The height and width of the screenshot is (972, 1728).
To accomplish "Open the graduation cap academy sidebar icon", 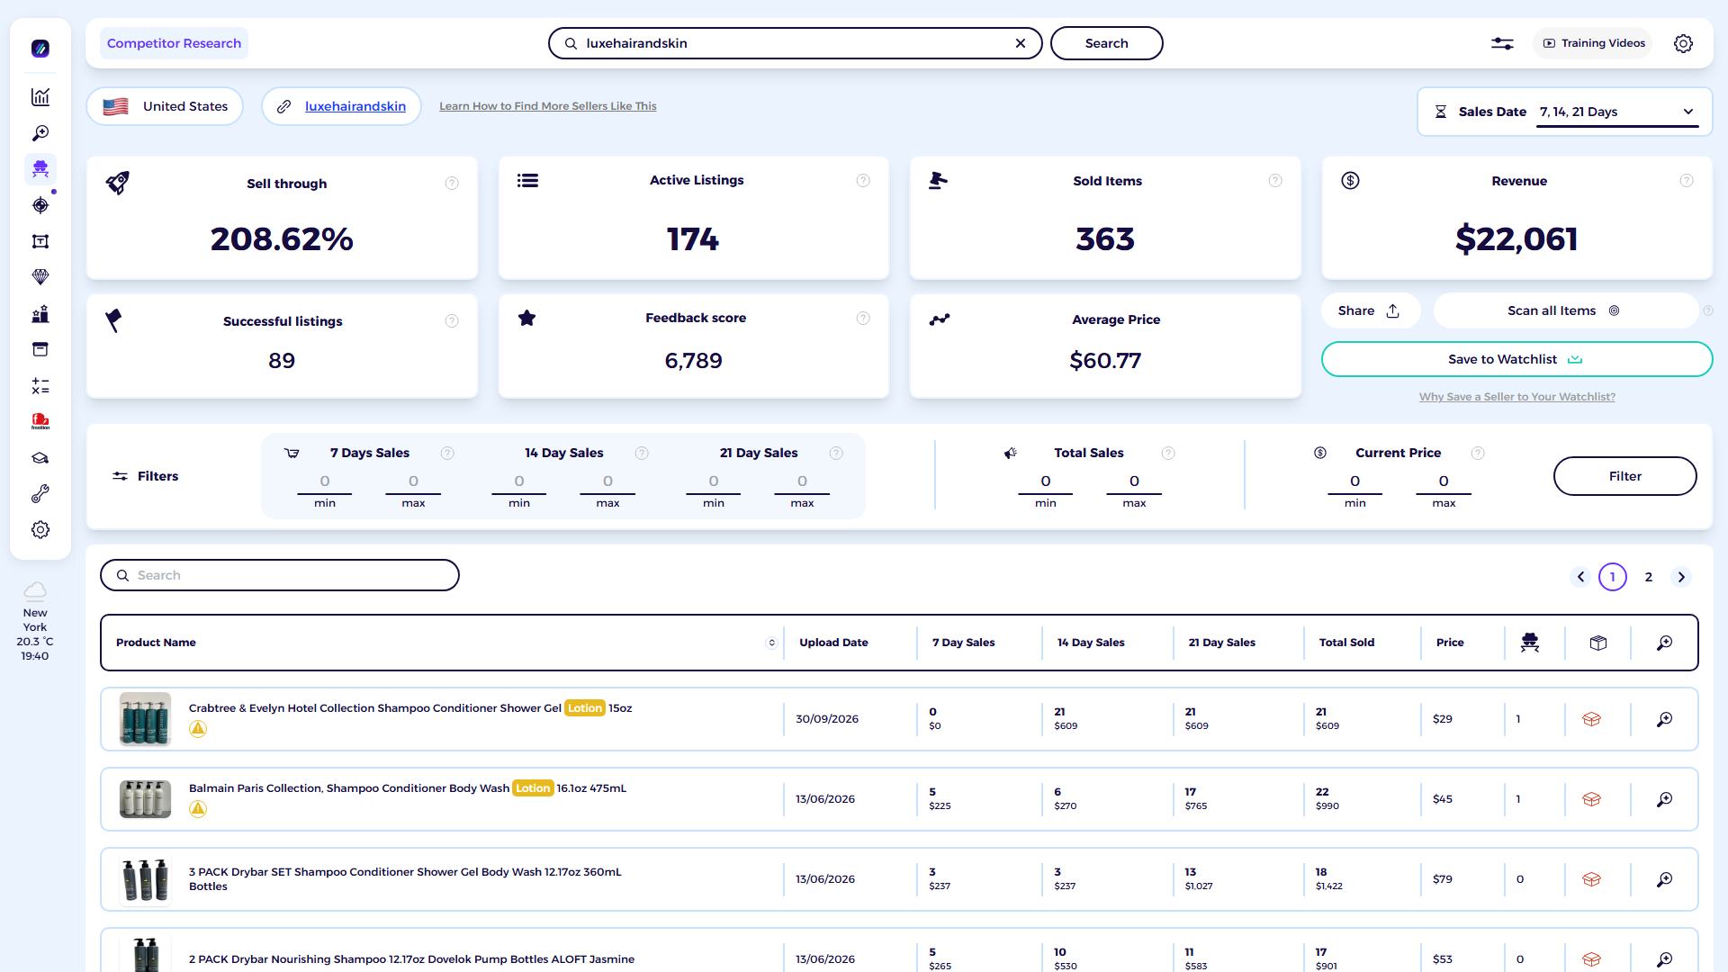I will (40, 458).
